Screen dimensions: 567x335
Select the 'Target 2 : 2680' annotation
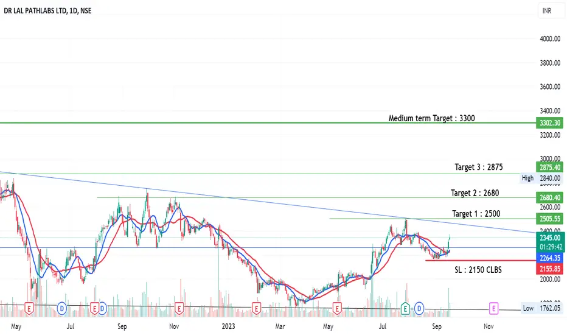click(475, 193)
